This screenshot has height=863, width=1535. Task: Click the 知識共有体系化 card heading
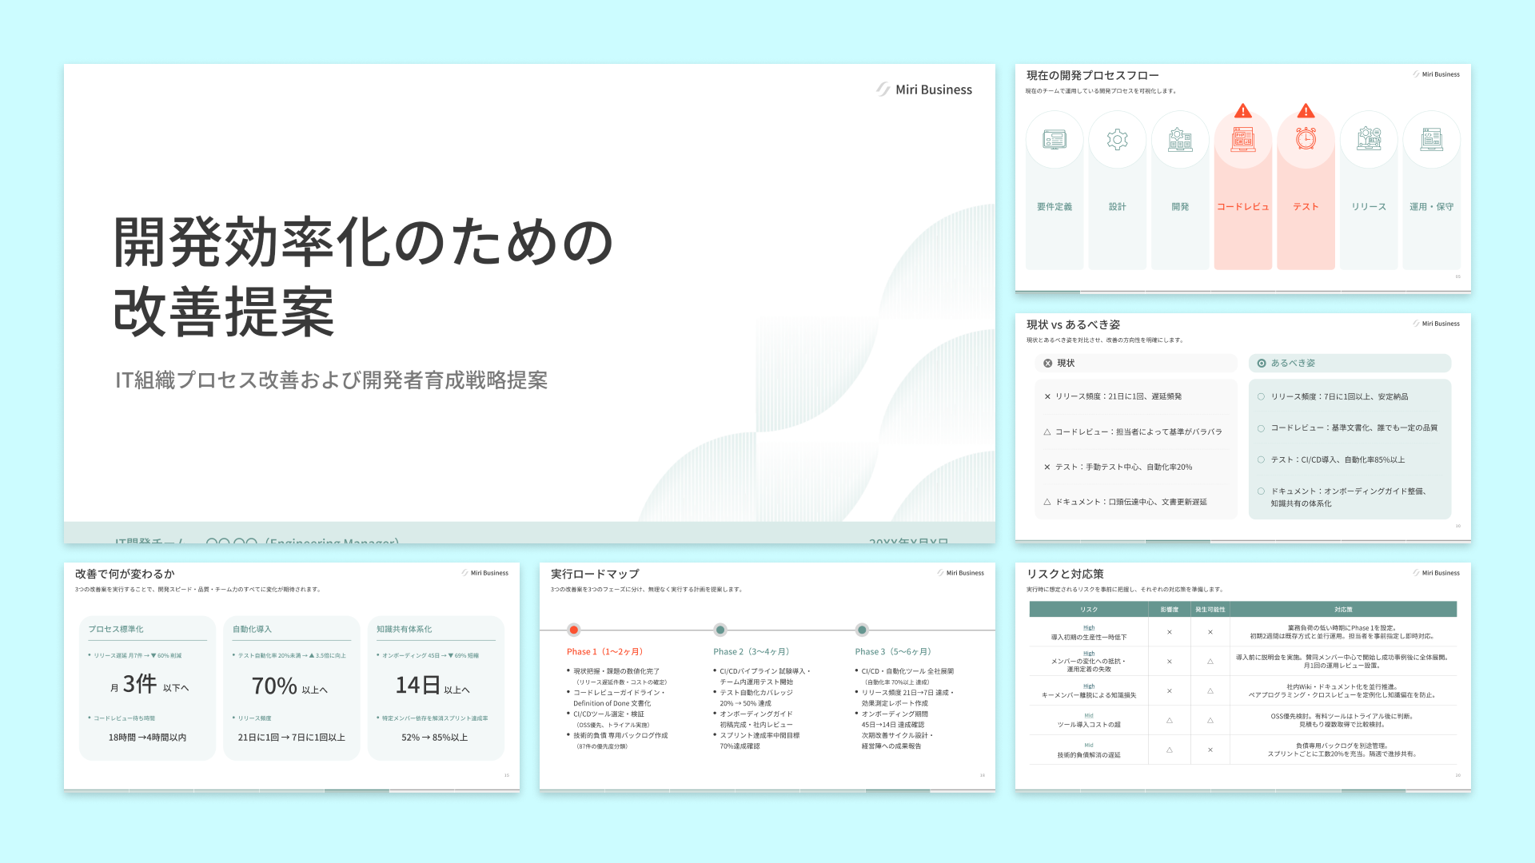pos(404,629)
